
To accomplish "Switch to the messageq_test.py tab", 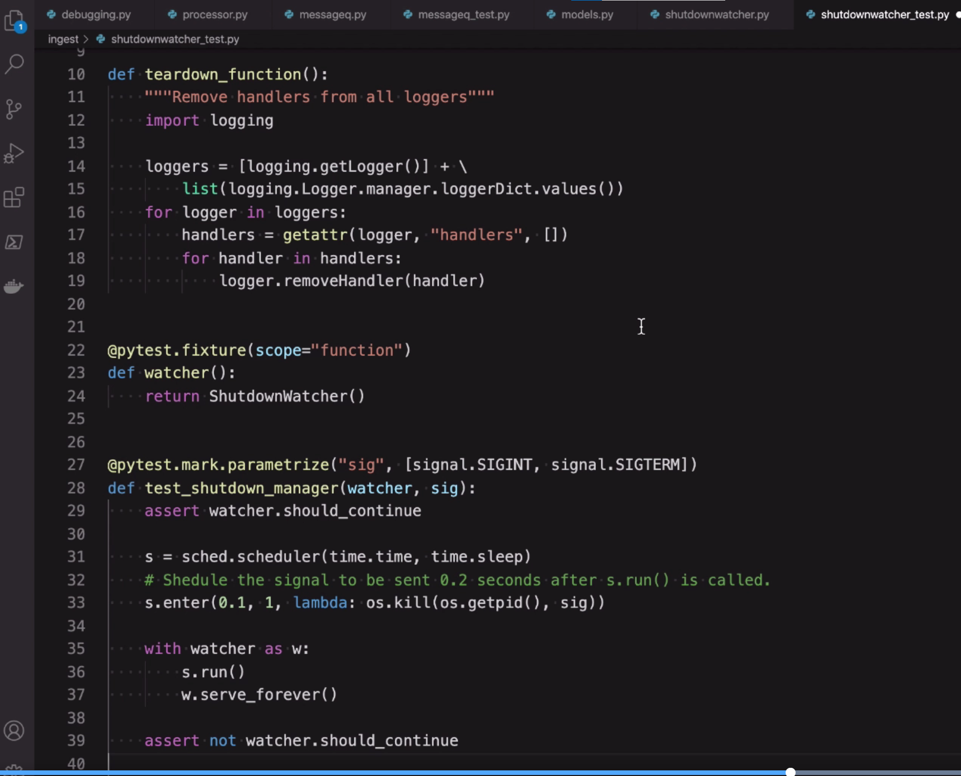I will 463,14.
